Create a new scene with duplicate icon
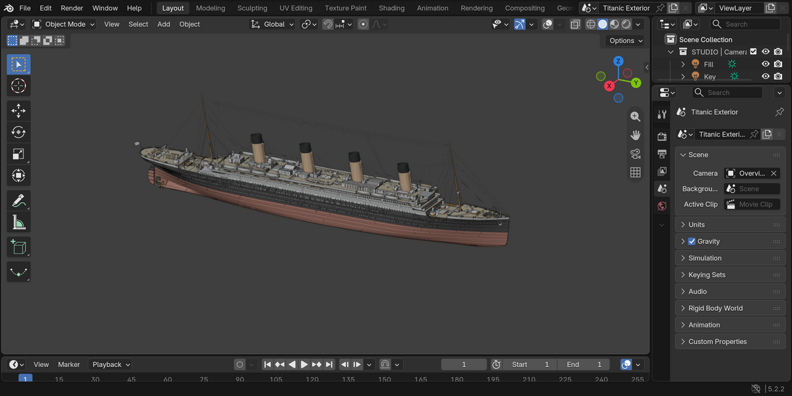792x396 pixels. (x=673, y=8)
